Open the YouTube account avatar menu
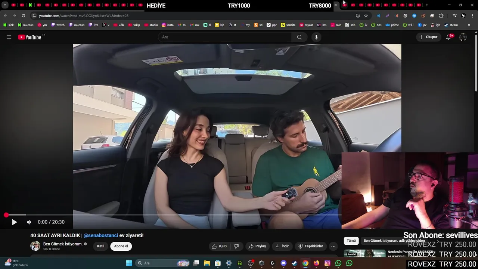478x269 pixels. pos(463,37)
